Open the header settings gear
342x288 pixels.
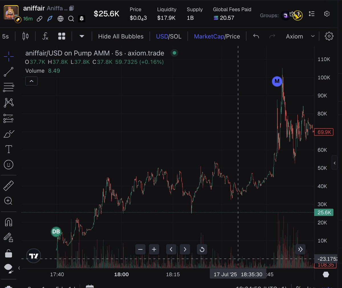point(327,14)
